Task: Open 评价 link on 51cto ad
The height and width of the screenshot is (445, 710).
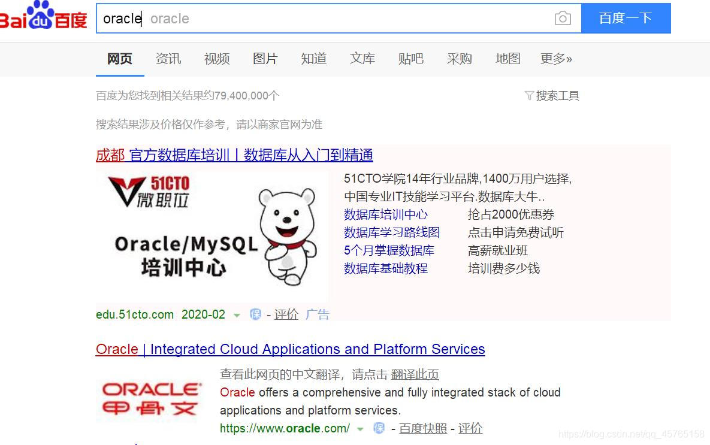Action: pyautogui.click(x=286, y=314)
